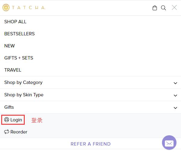
Task: Expand the Shop by Category chevron
Action: click(x=175, y=83)
